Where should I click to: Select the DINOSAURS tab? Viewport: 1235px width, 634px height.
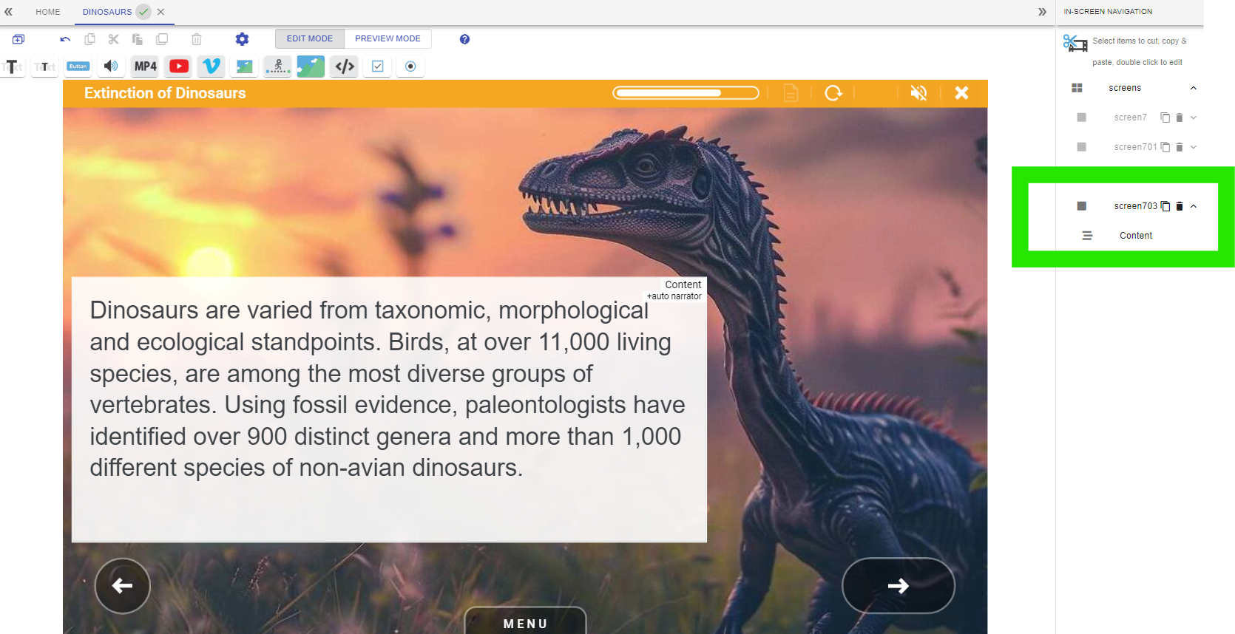click(x=107, y=12)
